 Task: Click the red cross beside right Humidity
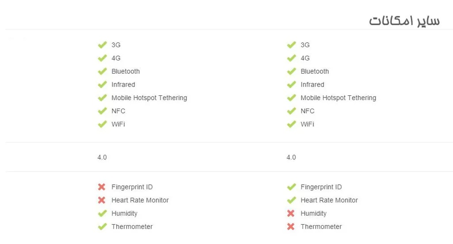click(291, 214)
